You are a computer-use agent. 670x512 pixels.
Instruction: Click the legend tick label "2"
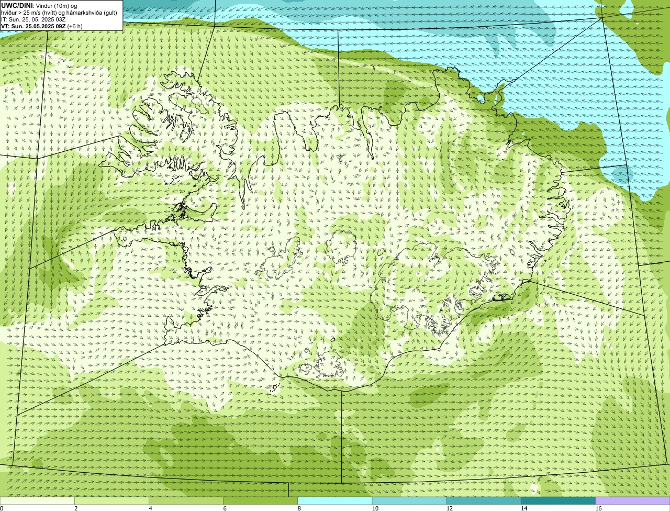pyautogui.click(x=76, y=508)
